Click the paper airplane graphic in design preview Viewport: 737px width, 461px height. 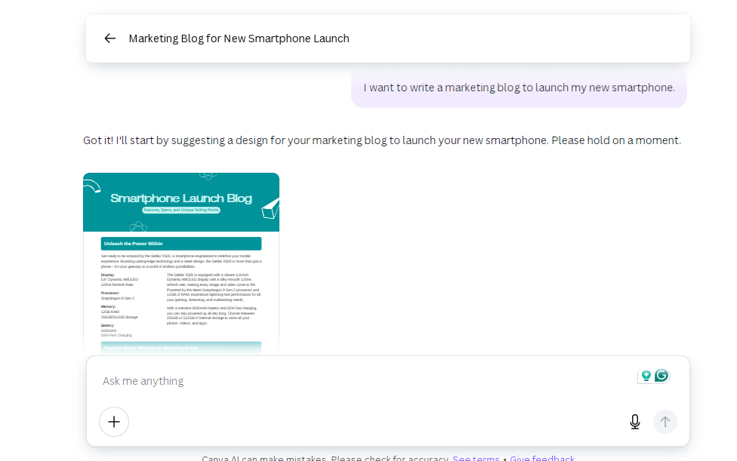(270, 208)
